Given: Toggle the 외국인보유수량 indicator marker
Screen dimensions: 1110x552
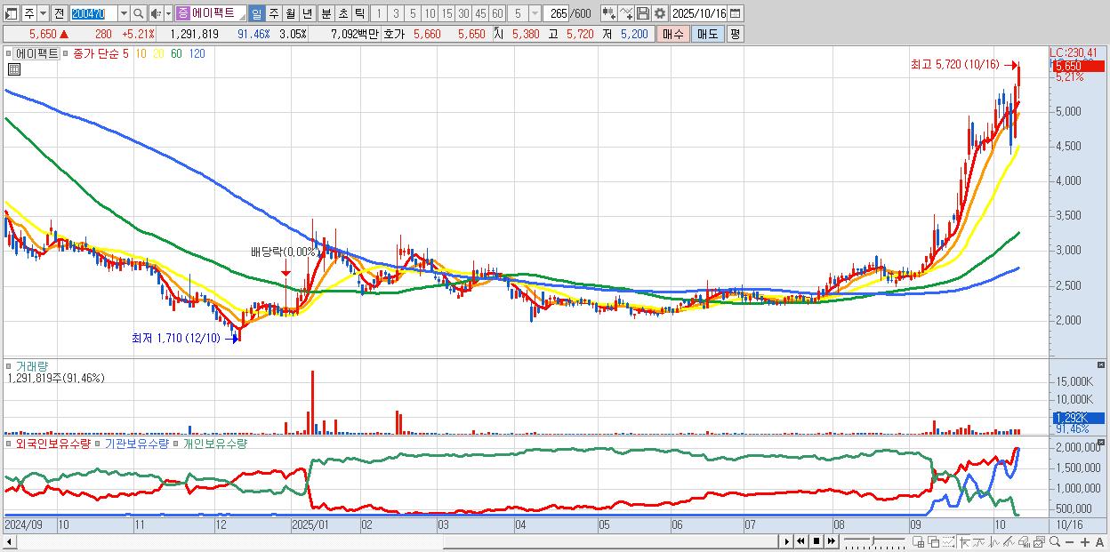Looking at the screenshot, I should coord(8,443).
